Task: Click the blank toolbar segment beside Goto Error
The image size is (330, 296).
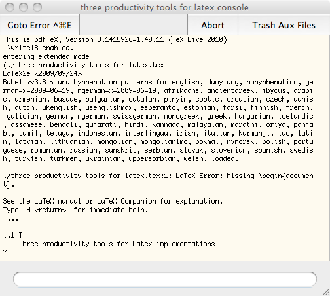Action: [134, 25]
